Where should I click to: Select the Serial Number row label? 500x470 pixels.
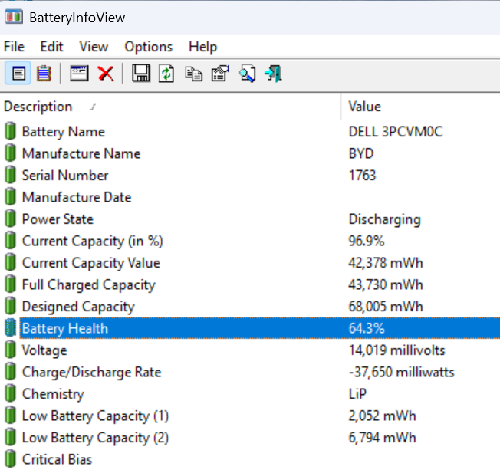point(65,176)
